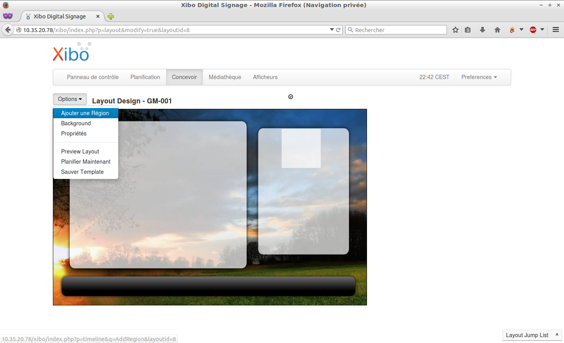Go to the browser home page icon
Screen dimensions: 564x343
coord(497,30)
